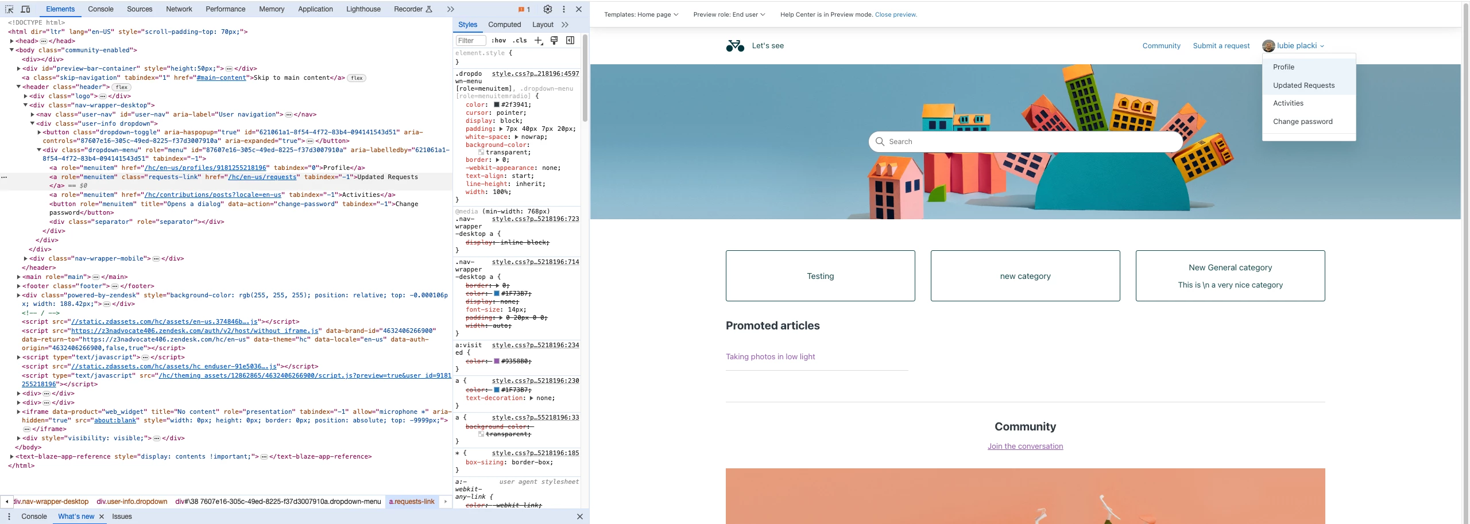Open the DevTools three-dot customize menu
This screenshot has height=524, width=1470.
tap(564, 9)
